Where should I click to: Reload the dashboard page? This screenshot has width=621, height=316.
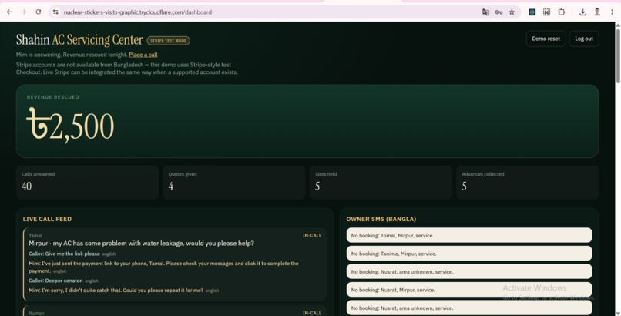coord(38,12)
